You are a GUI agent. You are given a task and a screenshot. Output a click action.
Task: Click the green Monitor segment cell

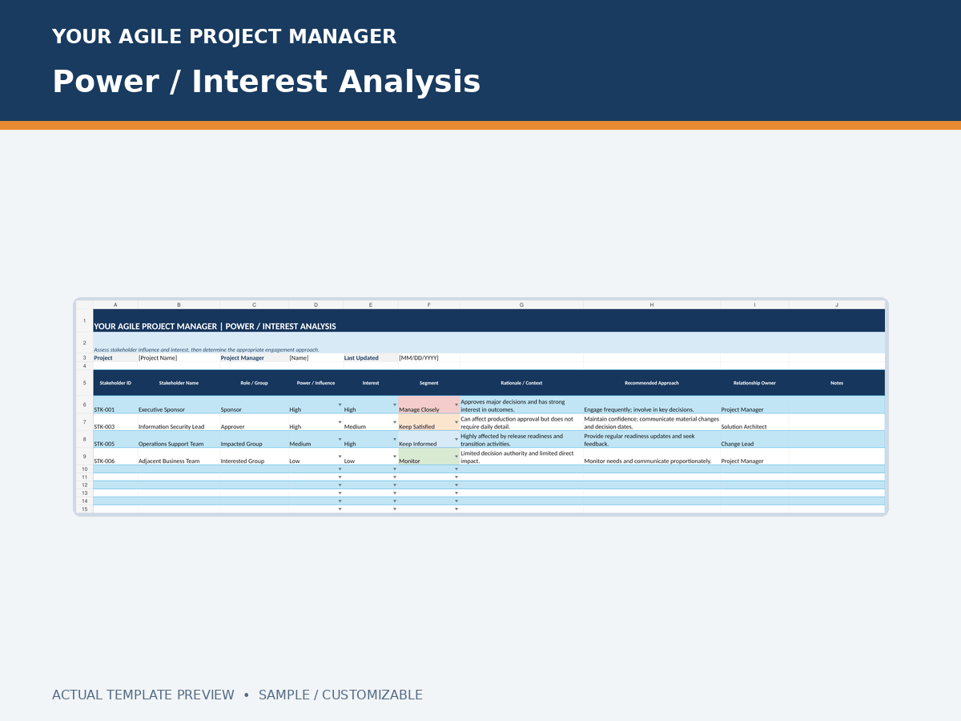[x=429, y=457]
